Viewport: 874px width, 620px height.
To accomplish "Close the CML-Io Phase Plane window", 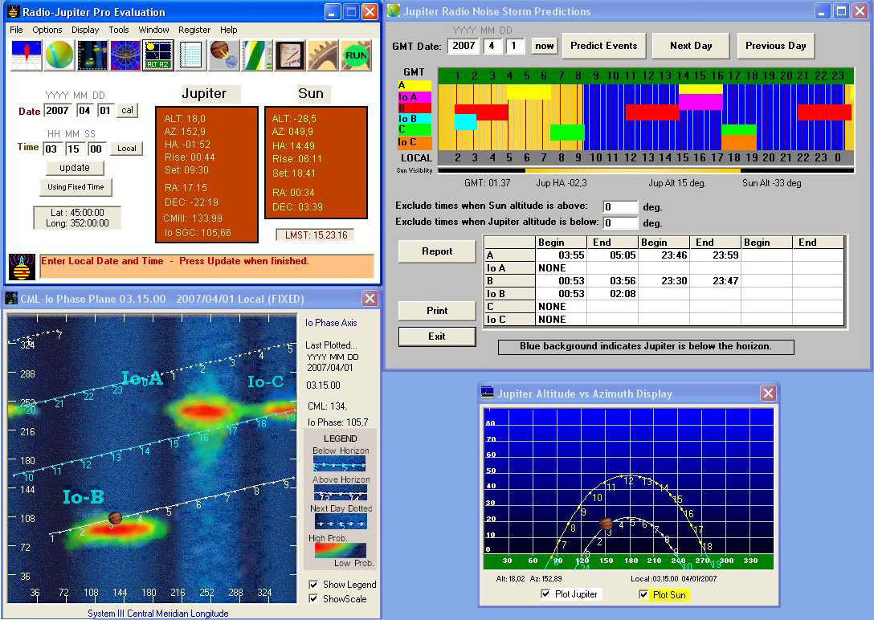I will [x=370, y=299].
